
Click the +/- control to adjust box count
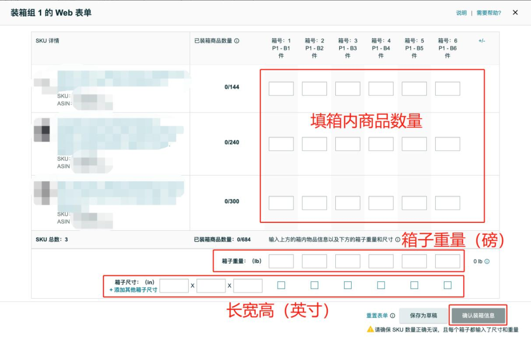point(481,41)
